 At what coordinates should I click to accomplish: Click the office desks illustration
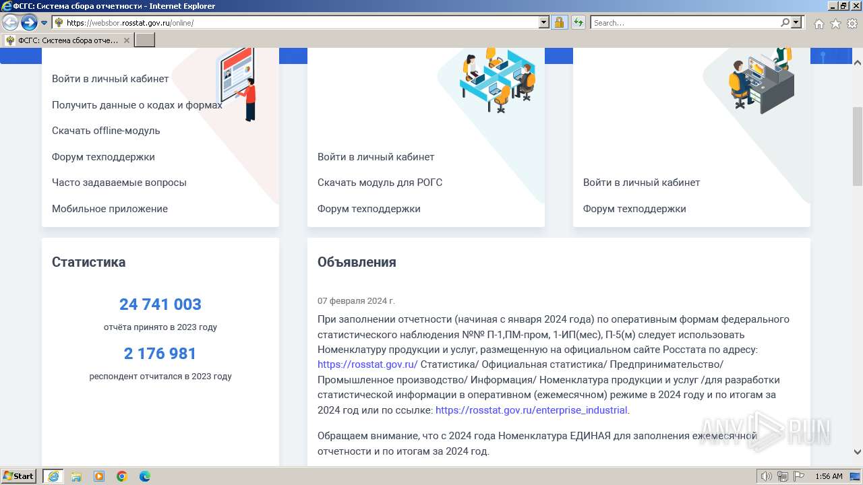coord(498,79)
